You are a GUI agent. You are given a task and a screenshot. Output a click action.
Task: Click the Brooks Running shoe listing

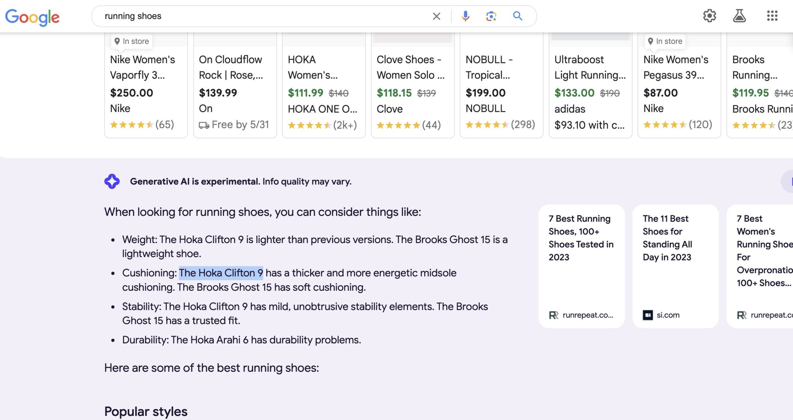(760, 84)
